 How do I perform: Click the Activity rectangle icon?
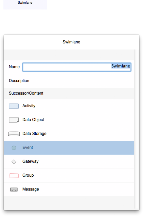pos(14,106)
